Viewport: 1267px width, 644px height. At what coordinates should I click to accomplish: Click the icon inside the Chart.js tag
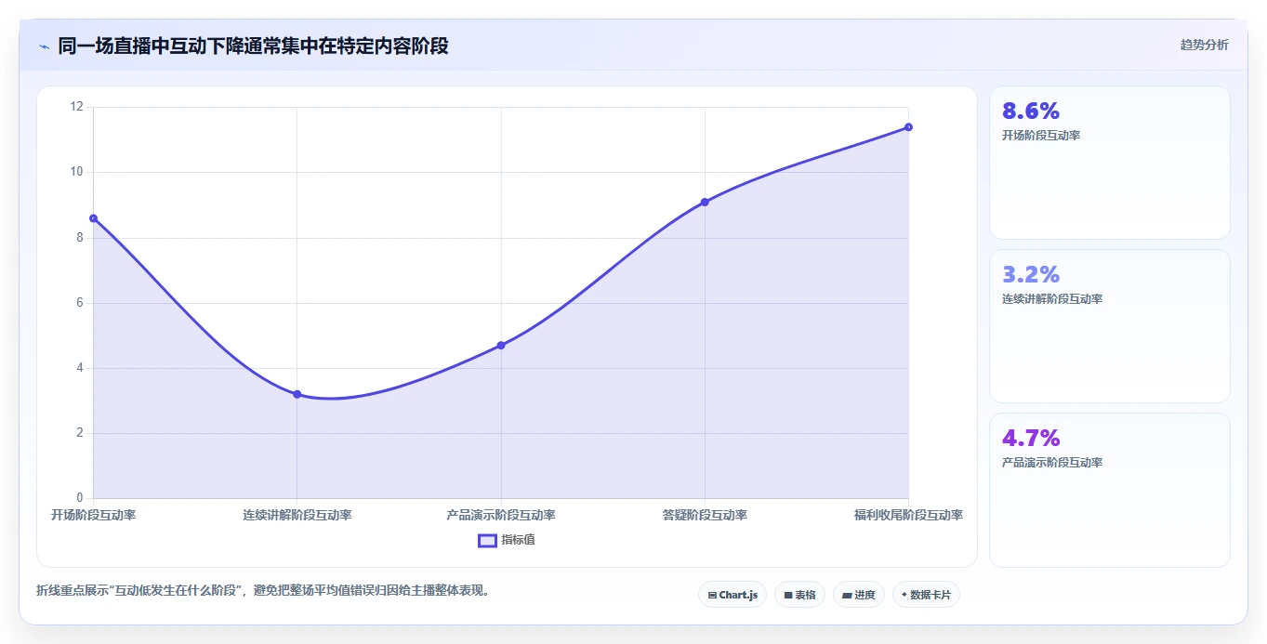pos(712,595)
